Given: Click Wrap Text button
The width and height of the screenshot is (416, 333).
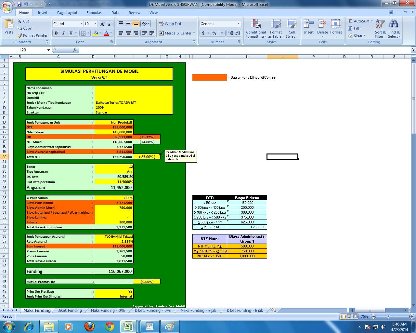Looking at the screenshot, I should (x=170, y=24).
